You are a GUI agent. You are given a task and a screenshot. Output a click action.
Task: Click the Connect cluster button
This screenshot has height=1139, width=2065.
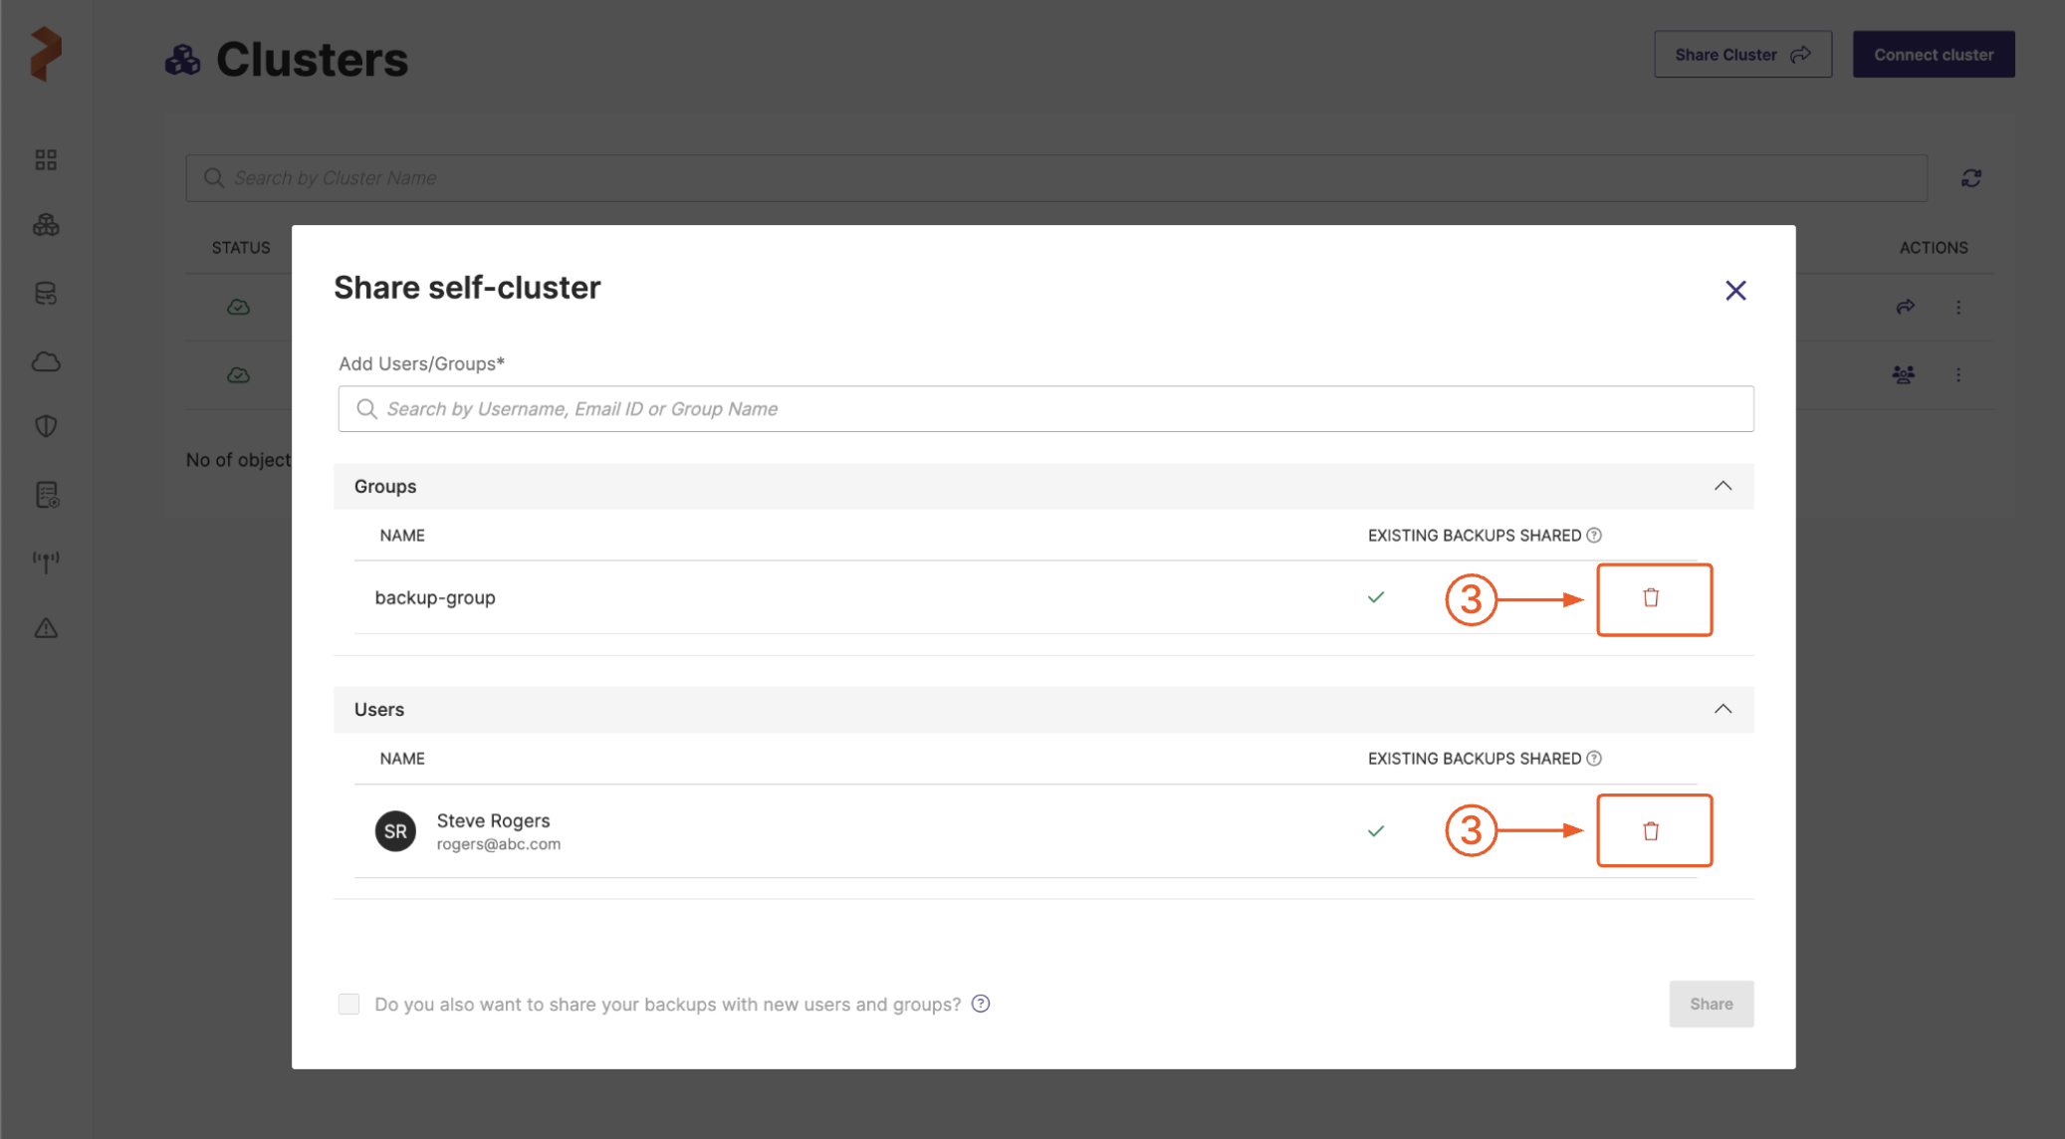(x=1934, y=55)
